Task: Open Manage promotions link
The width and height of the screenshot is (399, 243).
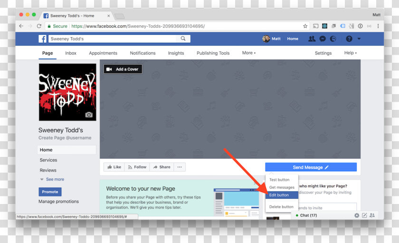Action: tap(58, 202)
